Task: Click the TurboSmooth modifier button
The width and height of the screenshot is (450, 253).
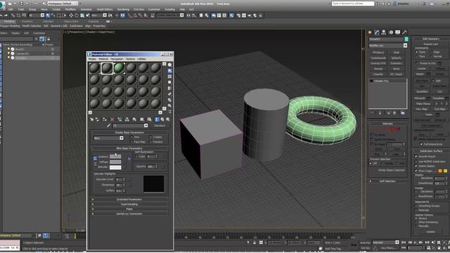Action: (378, 58)
